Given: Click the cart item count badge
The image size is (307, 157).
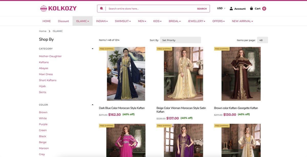Looking at the screenshot, I should coord(264,8).
